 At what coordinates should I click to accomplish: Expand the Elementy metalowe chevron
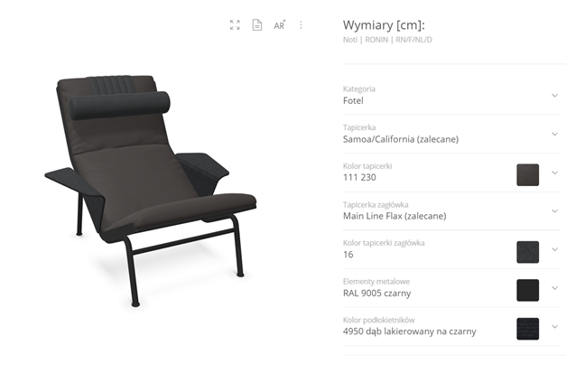click(x=555, y=288)
